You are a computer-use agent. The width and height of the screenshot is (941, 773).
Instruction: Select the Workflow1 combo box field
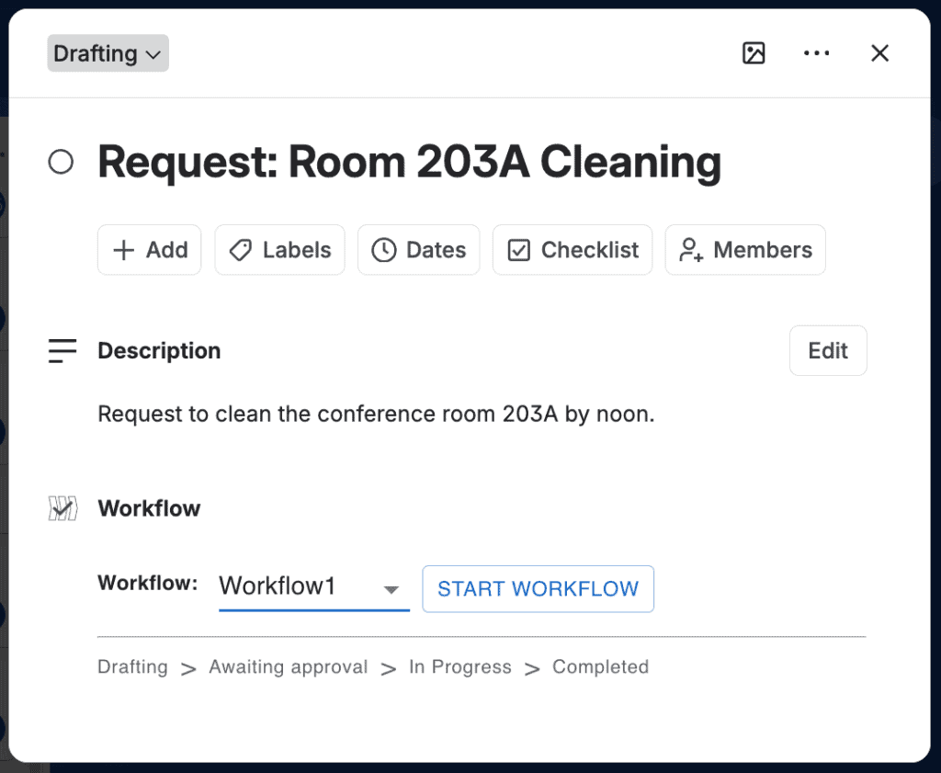click(x=314, y=588)
